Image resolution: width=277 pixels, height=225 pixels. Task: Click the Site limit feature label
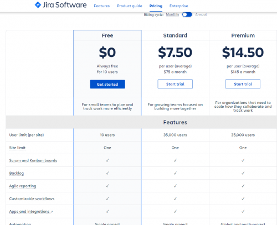pyautogui.click(x=17, y=148)
